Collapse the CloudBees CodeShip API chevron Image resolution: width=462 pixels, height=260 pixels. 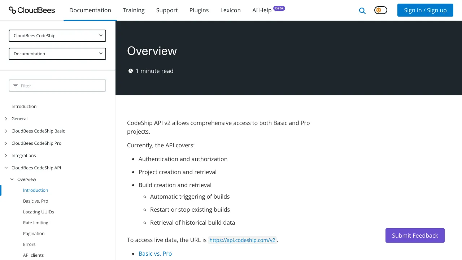pos(6,168)
